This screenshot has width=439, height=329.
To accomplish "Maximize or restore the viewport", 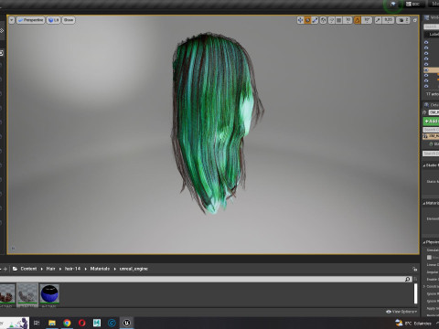I will (414, 20).
